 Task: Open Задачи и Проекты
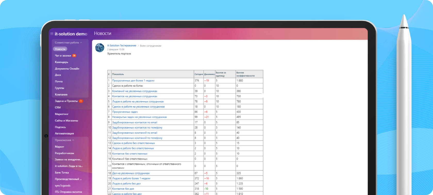tap(66, 101)
